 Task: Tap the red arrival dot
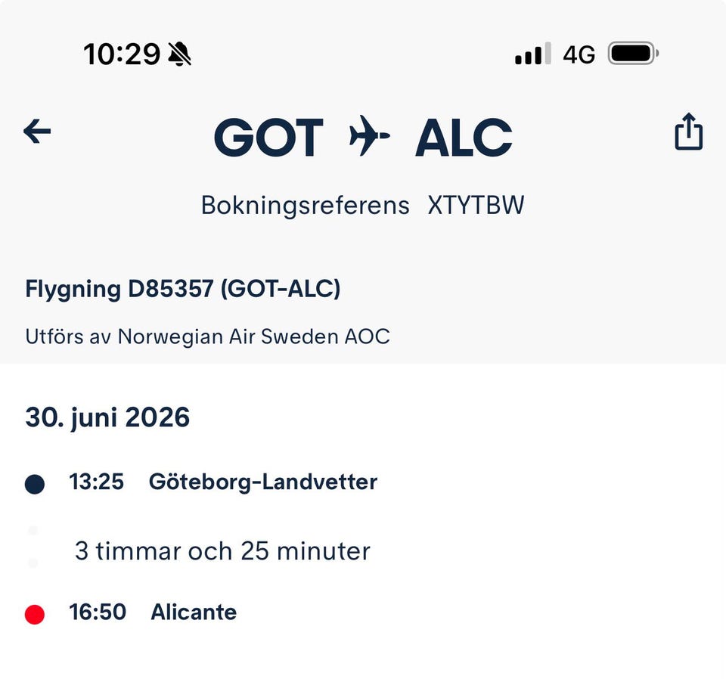point(35,615)
